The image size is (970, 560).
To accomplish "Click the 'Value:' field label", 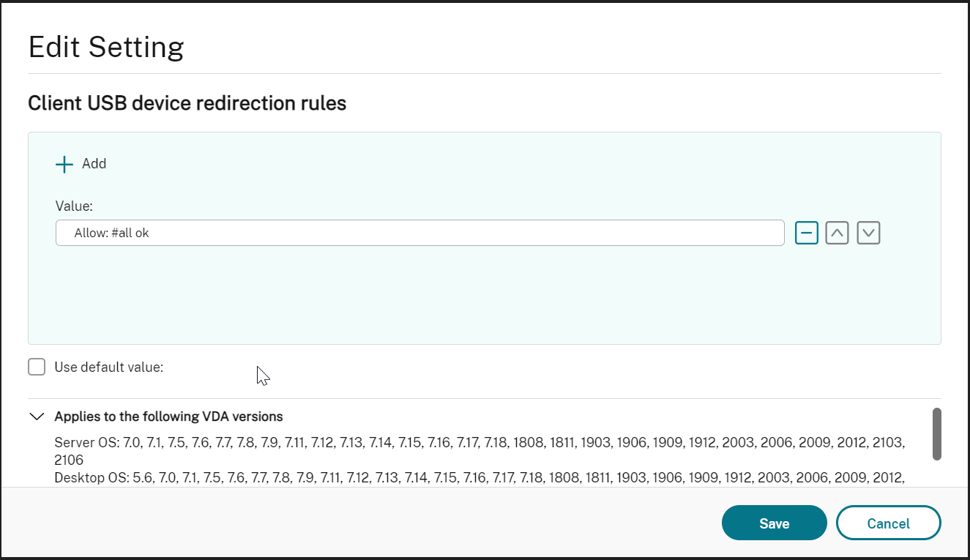I will coord(74,206).
